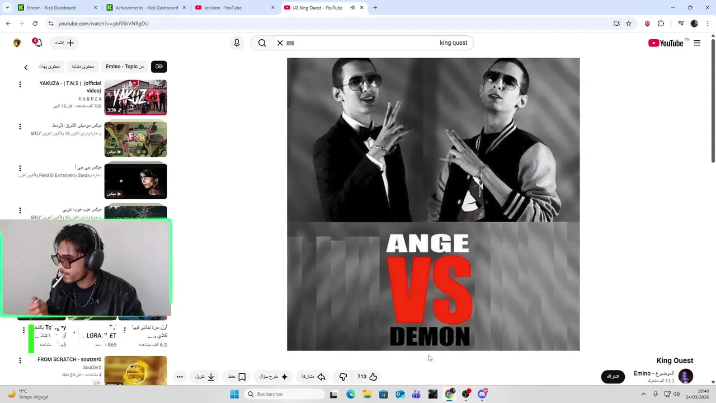Open the on-screen keyboard icon in search box
The height and width of the screenshot is (403, 716).
(x=290, y=43)
